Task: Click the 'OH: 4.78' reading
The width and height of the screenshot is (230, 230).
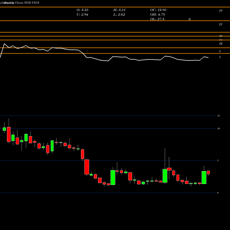Action: (157, 15)
